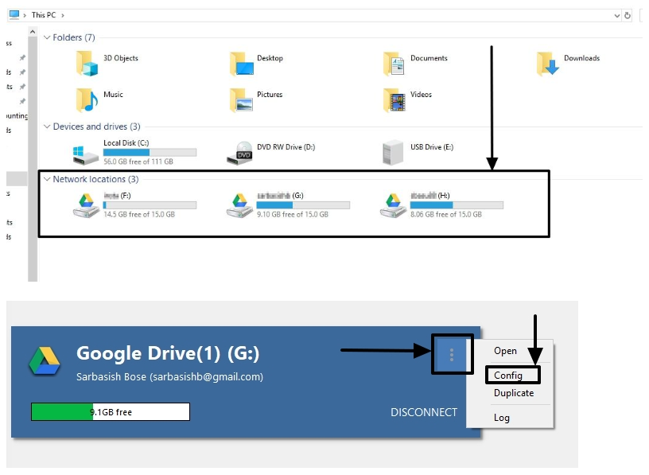The width and height of the screenshot is (649, 475).
Task: Select the Local Disk (C:) drive icon
Action: [86, 154]
